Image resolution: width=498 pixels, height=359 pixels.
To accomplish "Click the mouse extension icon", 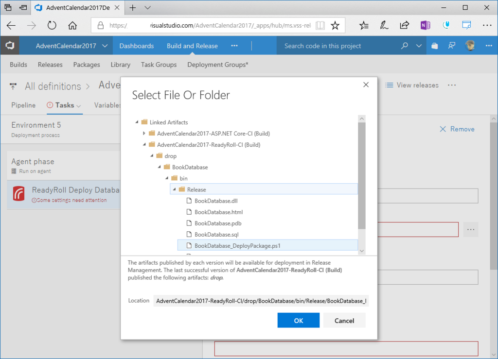I will coord(446,25).
